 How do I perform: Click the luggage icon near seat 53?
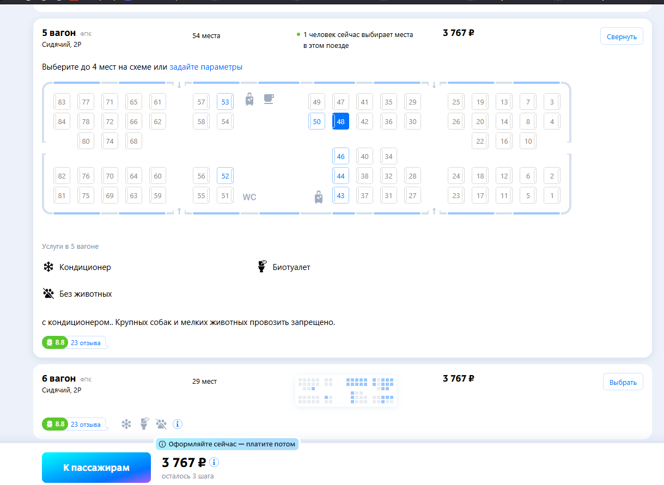point(249,100)
